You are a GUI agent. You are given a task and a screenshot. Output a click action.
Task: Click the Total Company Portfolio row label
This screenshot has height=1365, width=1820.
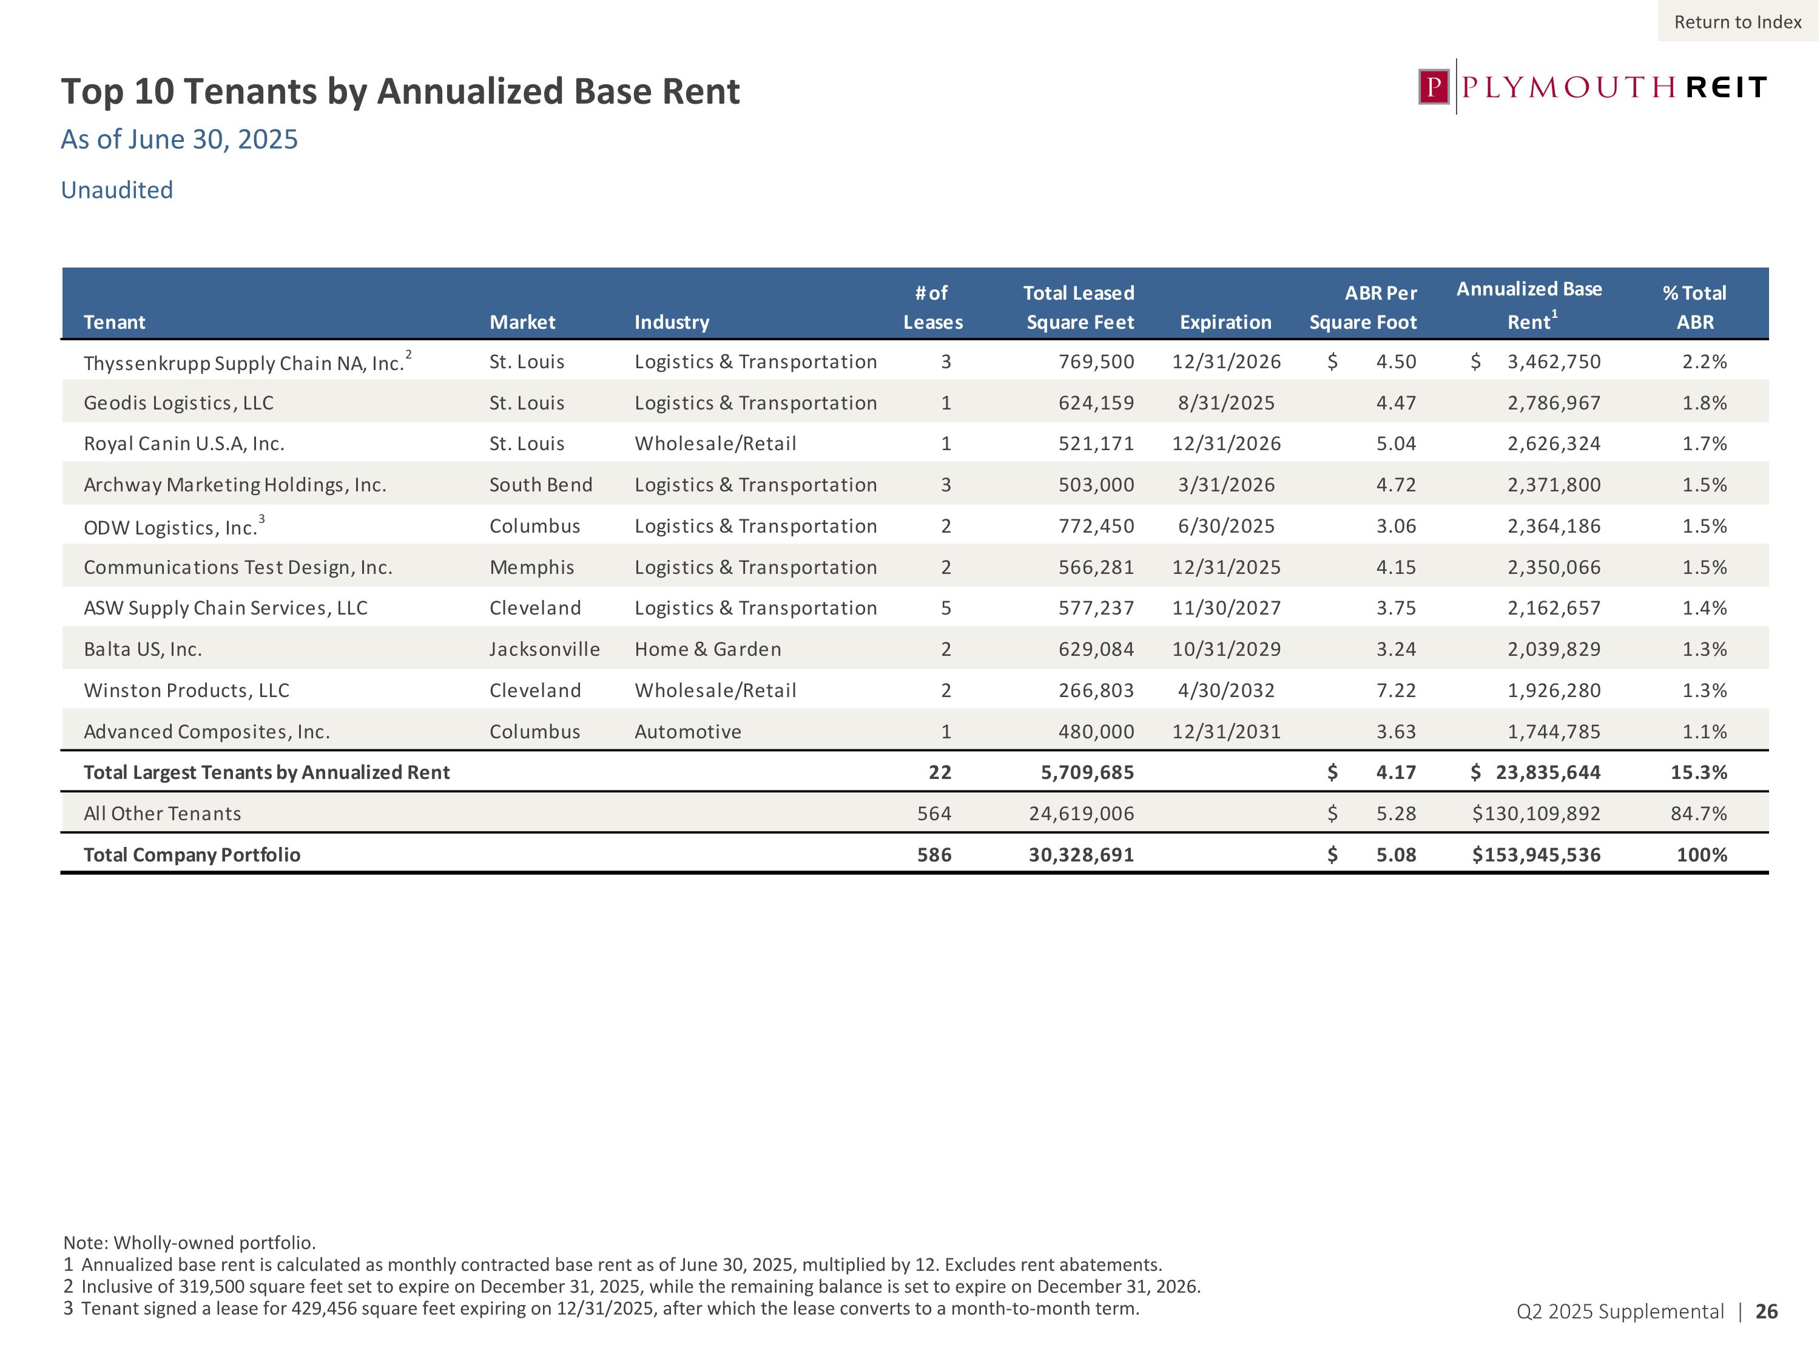point(192,855)
